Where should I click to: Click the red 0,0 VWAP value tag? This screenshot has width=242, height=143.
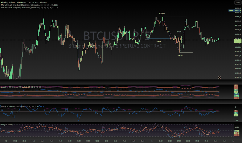pyautogui.click(x=236, y=111)
